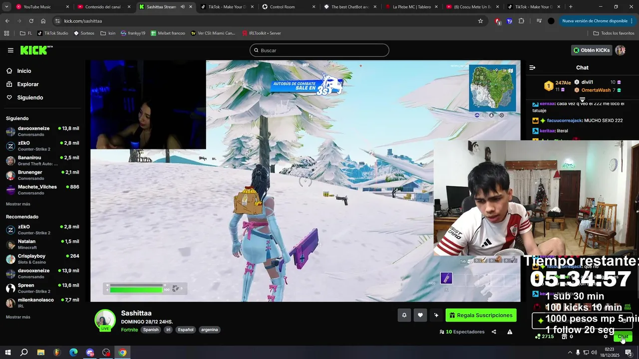639x359 pixels.
Task: Mute the Sashittaa Stream tab audio
Action: coord(182,7)
